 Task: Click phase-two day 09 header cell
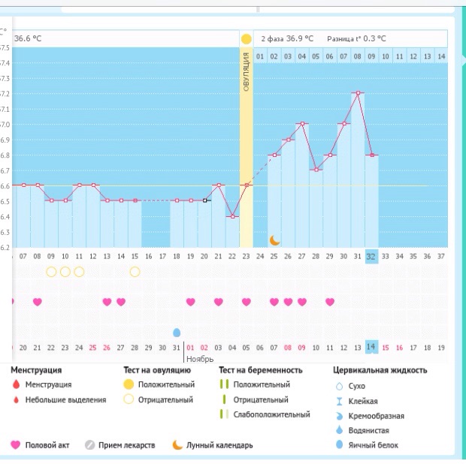(371, 56)
